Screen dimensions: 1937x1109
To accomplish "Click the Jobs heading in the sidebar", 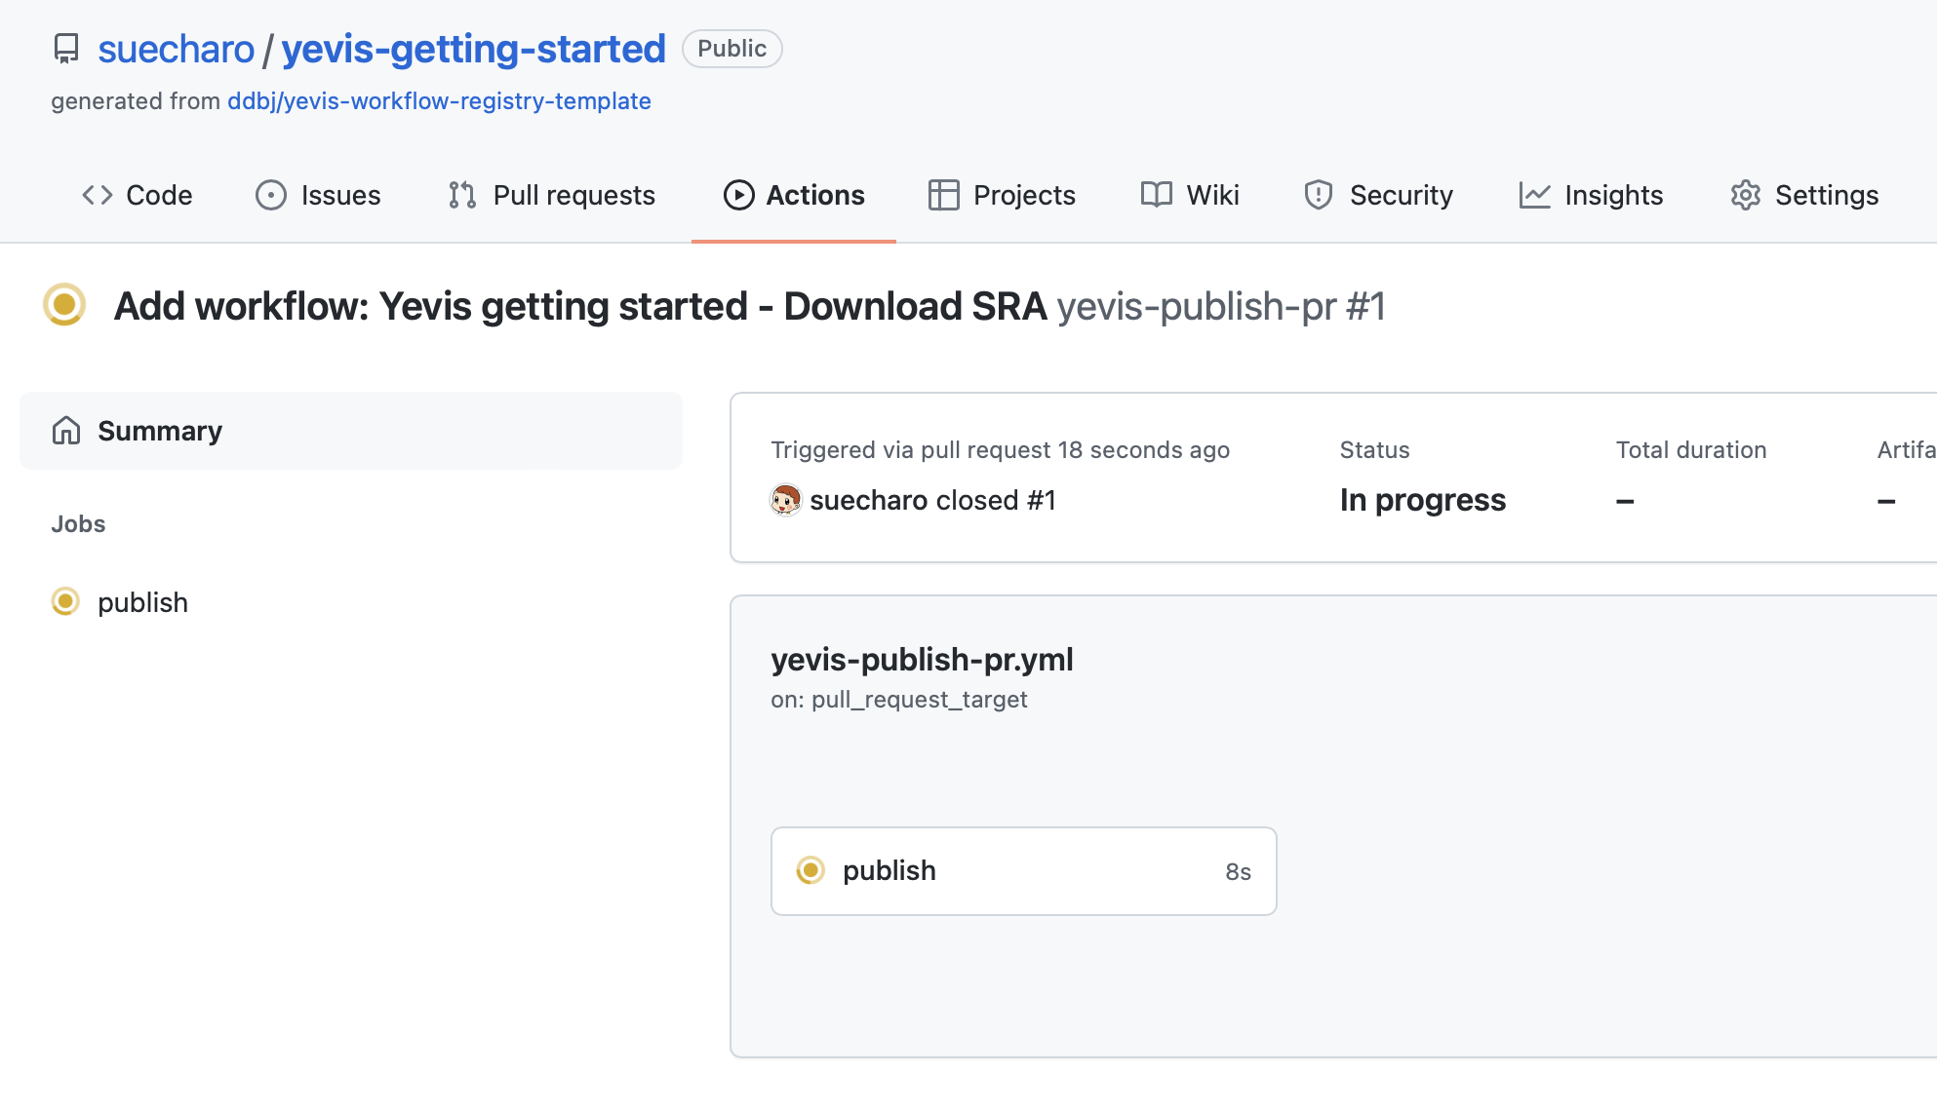I will pyautogui.click(x=78, y=524).
